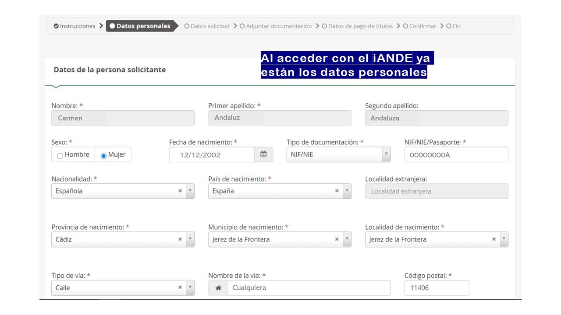Open the Adjuntar documentación step
Viewport: 561px width, 315px height.
tap(276, 26)
